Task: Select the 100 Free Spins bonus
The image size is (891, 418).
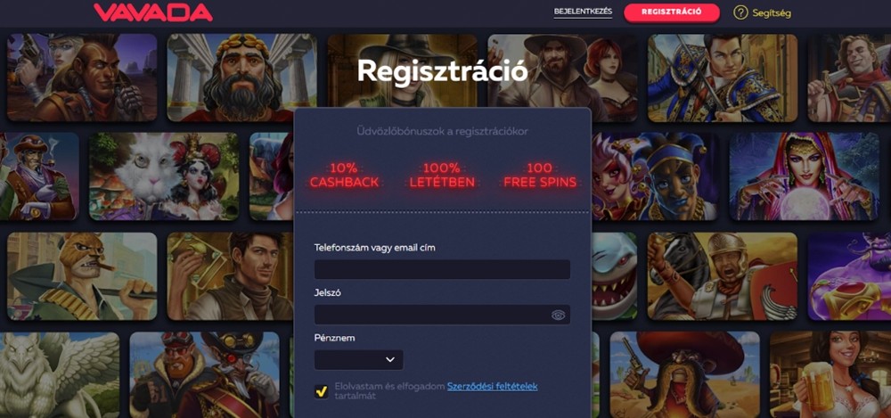Action: click(x=540, y=176)
